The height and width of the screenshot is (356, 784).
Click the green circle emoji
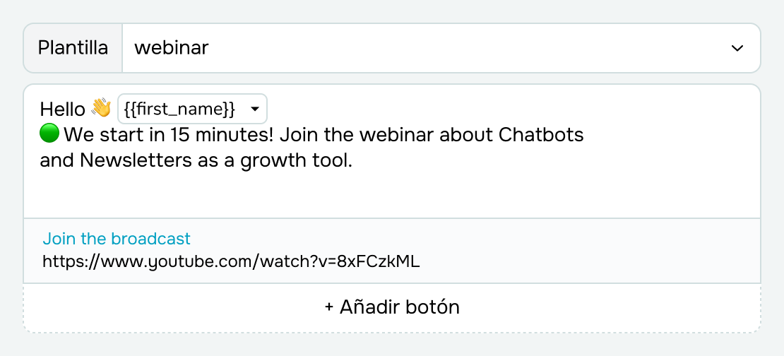49,133
